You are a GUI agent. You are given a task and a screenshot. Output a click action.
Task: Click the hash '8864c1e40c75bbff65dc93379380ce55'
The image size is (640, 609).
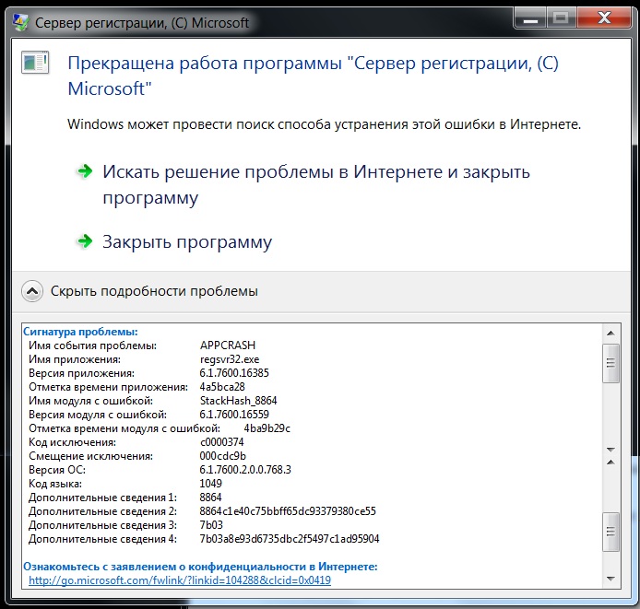(x=288, y=511)
